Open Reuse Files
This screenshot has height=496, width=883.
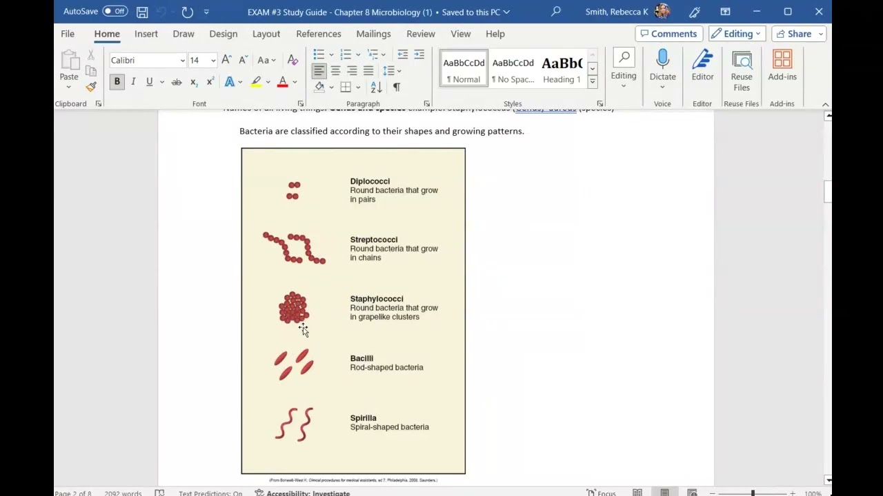(x=742, y=70)
